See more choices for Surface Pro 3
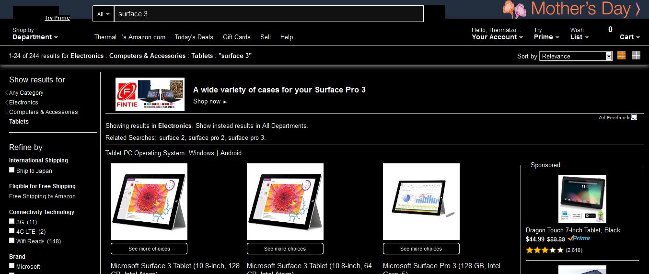 [421, 249]
